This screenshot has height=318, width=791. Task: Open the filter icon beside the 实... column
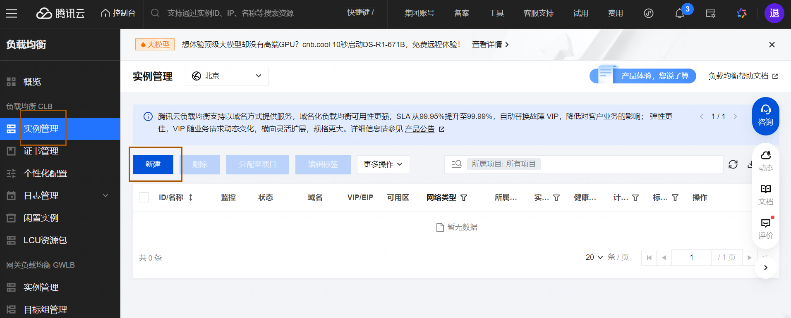tap(556, 198)
